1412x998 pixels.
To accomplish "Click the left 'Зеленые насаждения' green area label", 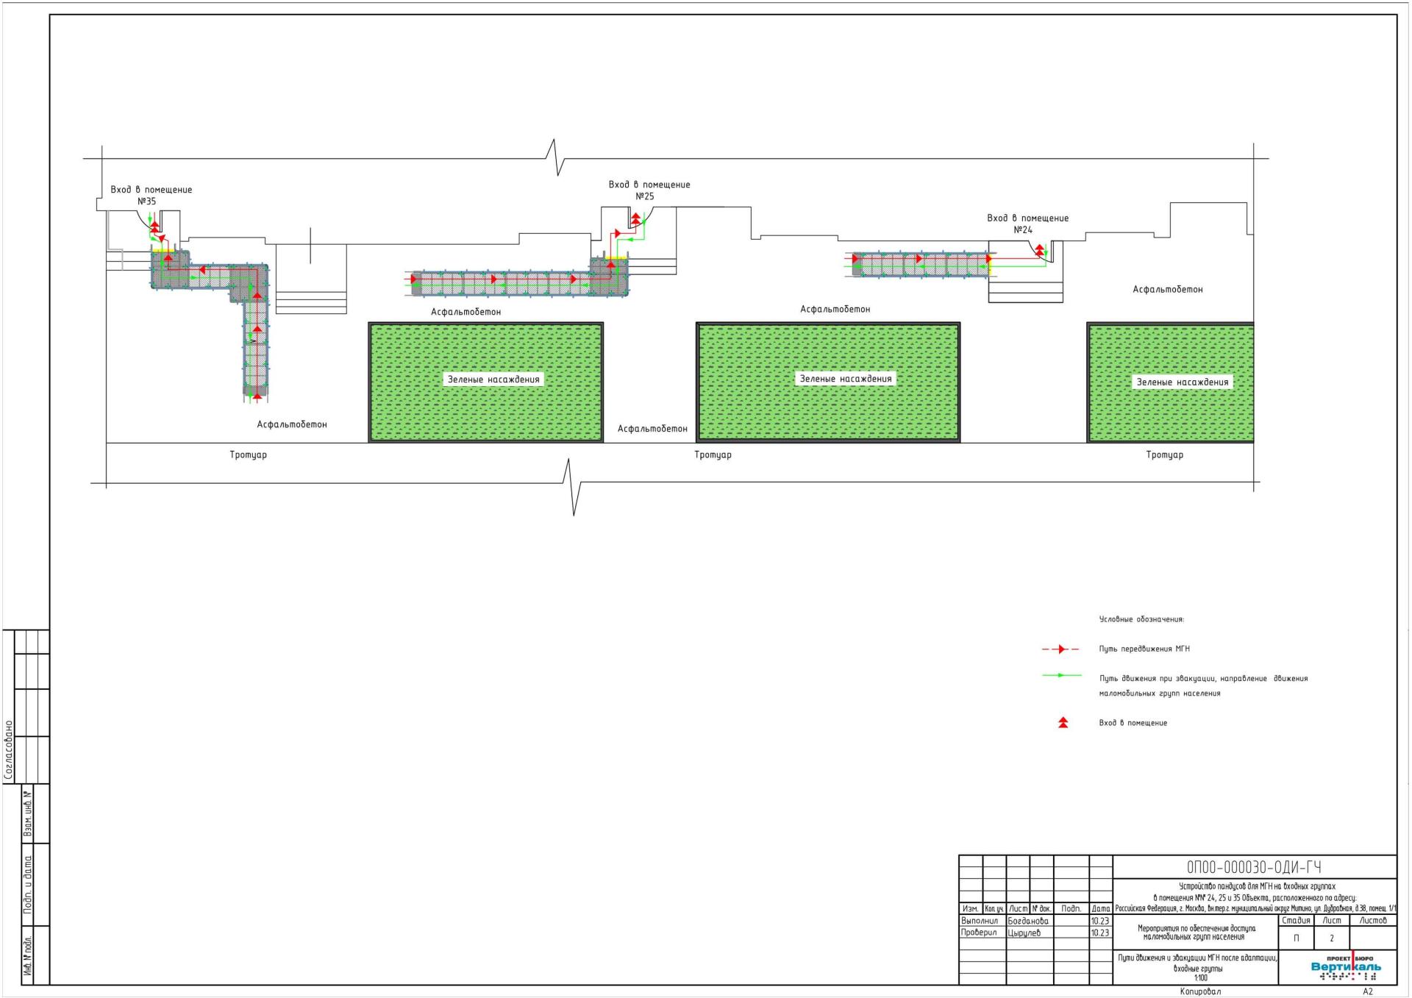I will [x=493, y=379].
